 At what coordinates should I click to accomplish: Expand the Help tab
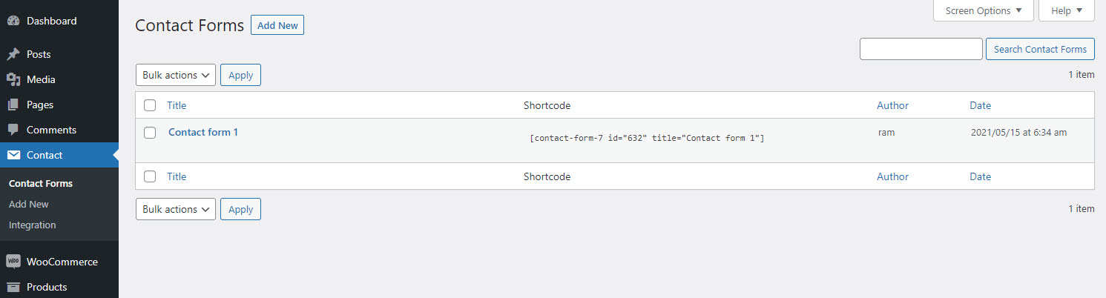[1067, 10]
